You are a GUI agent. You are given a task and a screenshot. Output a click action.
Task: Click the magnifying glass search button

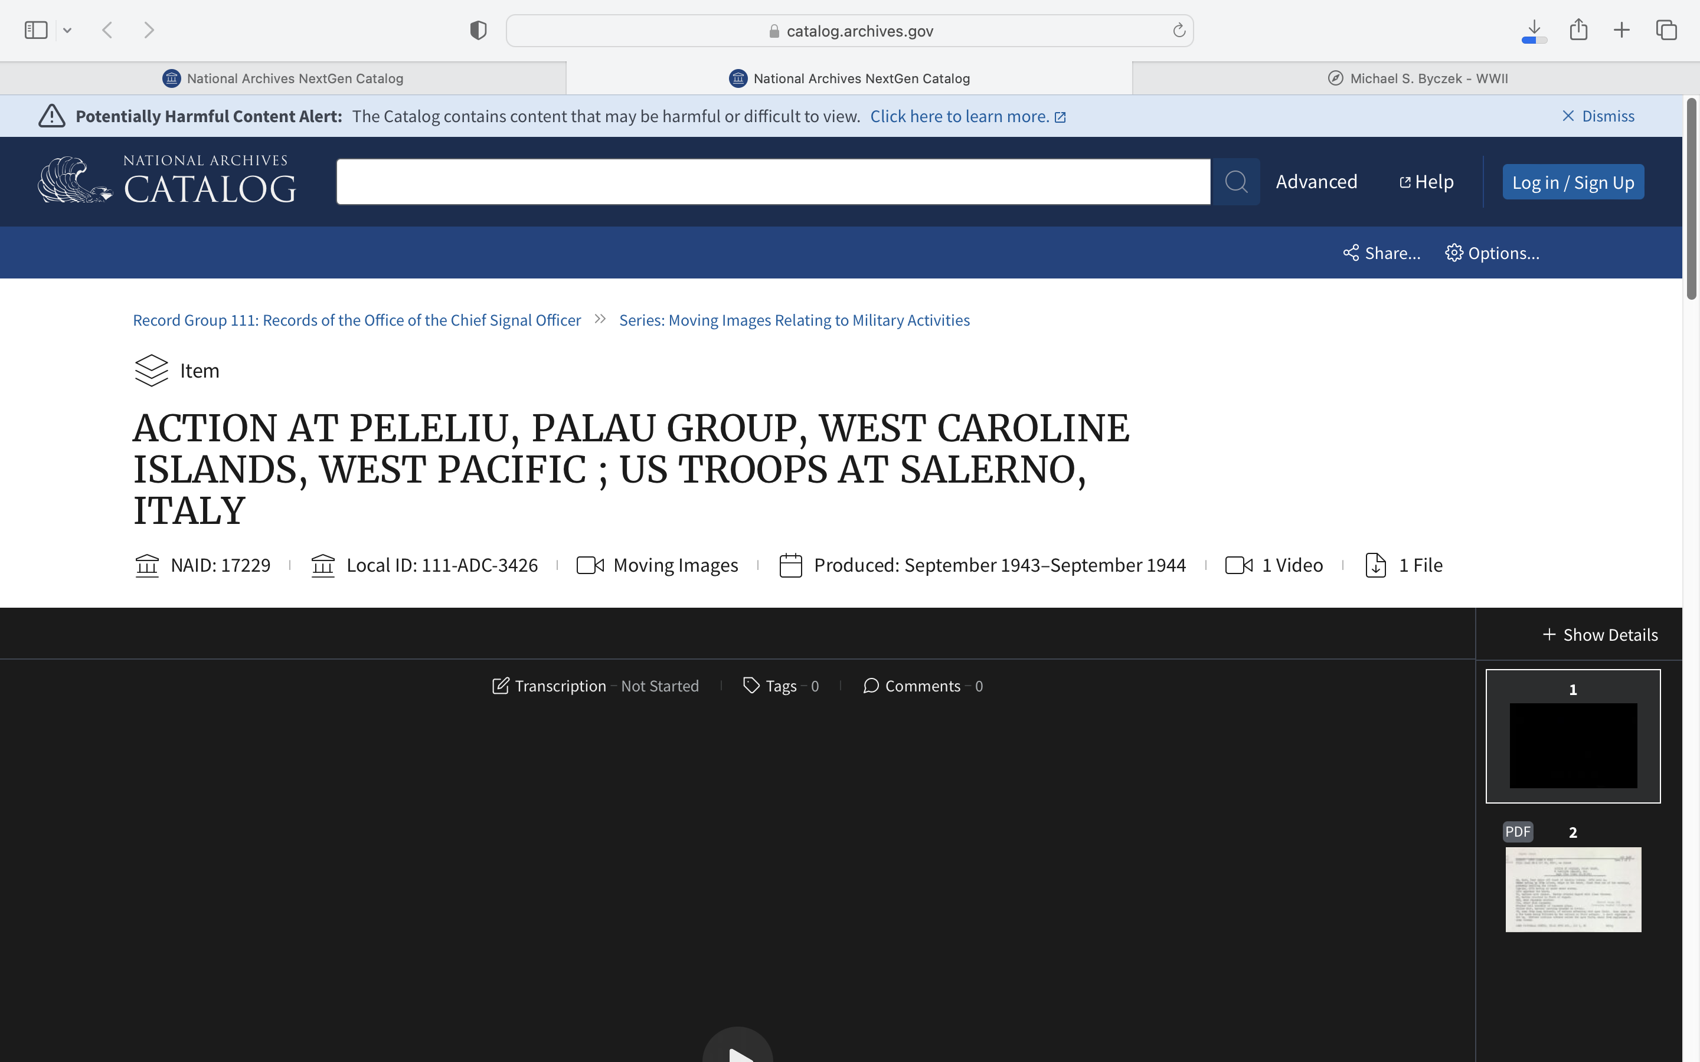click(1235, 182)
